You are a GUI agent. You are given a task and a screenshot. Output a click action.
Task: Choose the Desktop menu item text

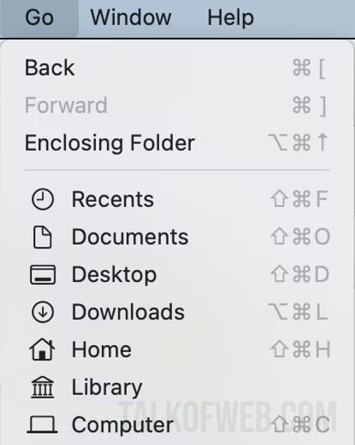(114, 275)
